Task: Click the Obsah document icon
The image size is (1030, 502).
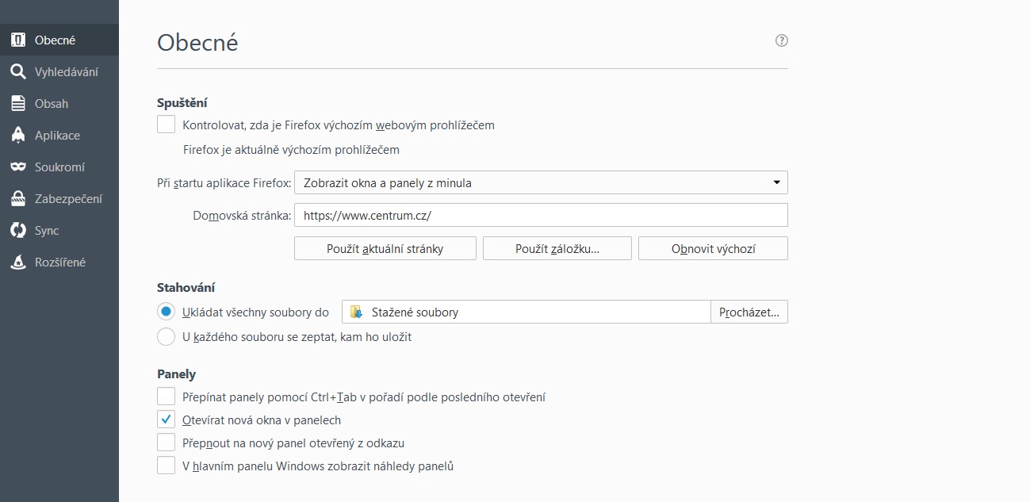Action: (17, 104)
